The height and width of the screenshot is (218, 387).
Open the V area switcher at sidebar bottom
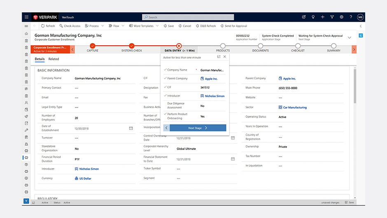click(26, 201)
